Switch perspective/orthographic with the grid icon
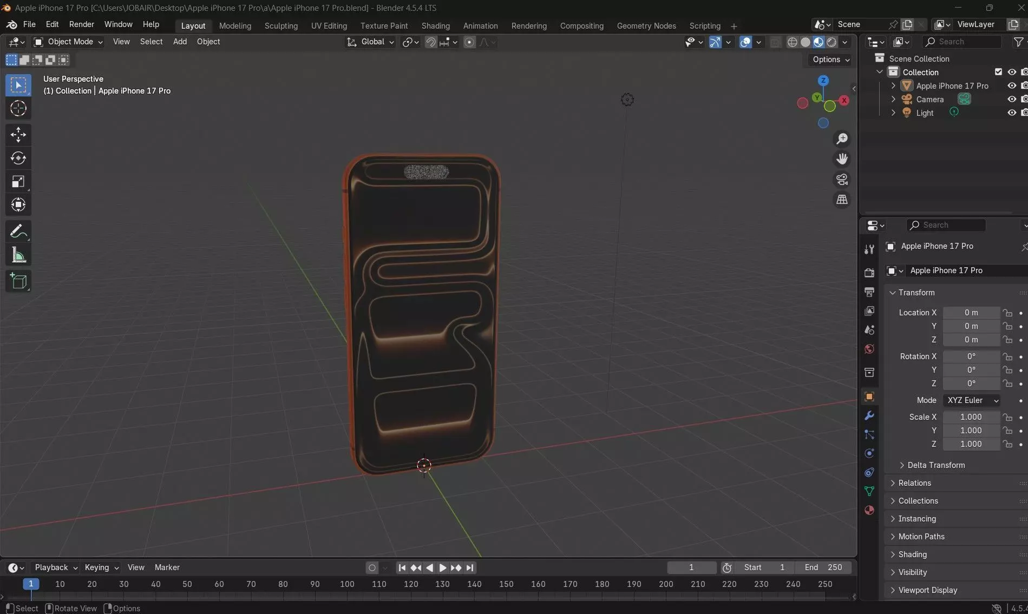This screenshot has width=1028, height=614. click(x=842, y=200)
